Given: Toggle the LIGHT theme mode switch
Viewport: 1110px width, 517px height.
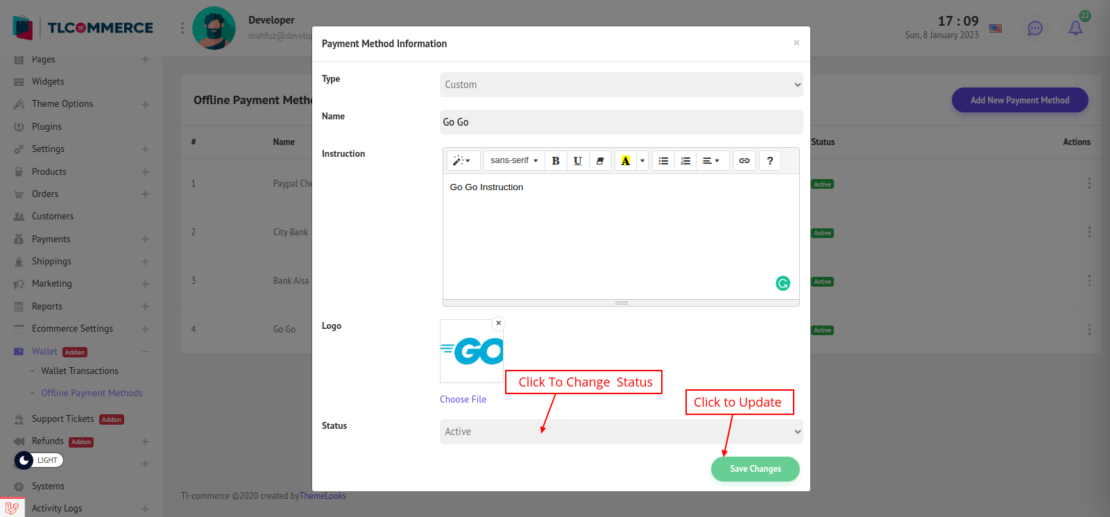Looking at the screenshot, I should coord(39,460).
